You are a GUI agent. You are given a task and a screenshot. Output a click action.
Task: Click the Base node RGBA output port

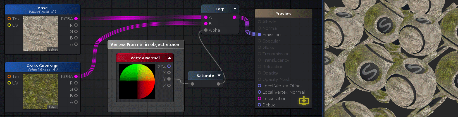(x=76, y=19)
